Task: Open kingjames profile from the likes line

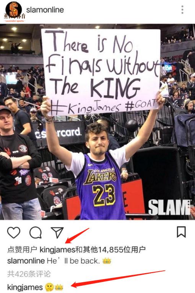Action: (57, 250)
